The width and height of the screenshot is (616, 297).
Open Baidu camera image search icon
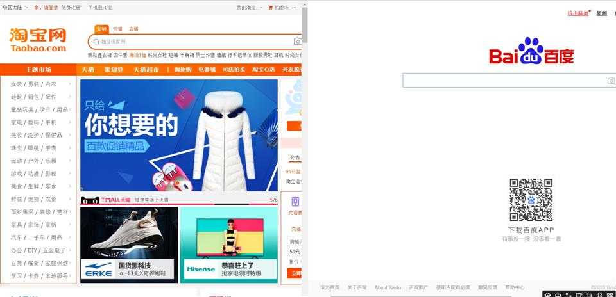click(x=611, y=80)
